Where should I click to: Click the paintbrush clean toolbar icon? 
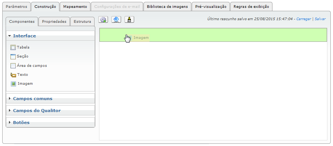pos(129,19)
